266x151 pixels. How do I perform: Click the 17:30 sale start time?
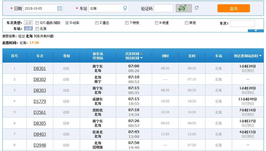[34, 43]
